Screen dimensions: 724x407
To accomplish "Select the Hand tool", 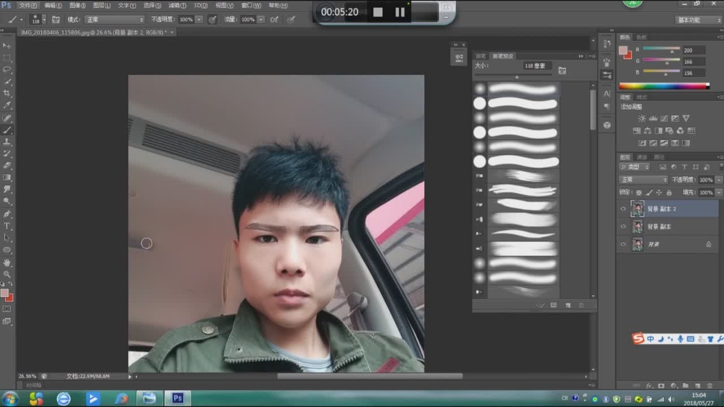I will (7, 262).
